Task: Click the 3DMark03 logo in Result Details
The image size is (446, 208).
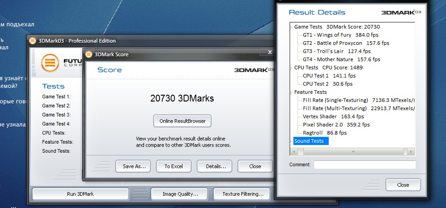Action: 401,12
